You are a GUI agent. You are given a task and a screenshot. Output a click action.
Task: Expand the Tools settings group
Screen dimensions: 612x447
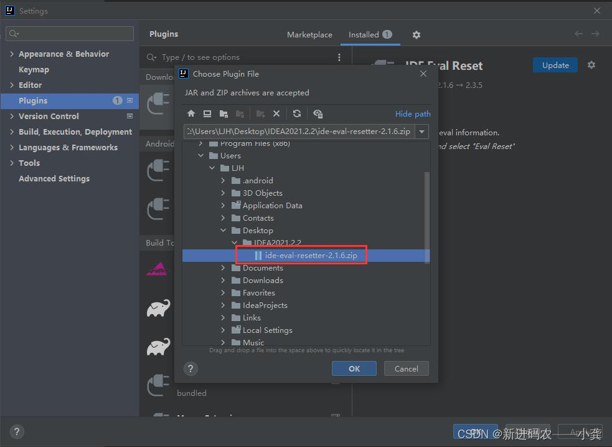click(x=12, y=163)
